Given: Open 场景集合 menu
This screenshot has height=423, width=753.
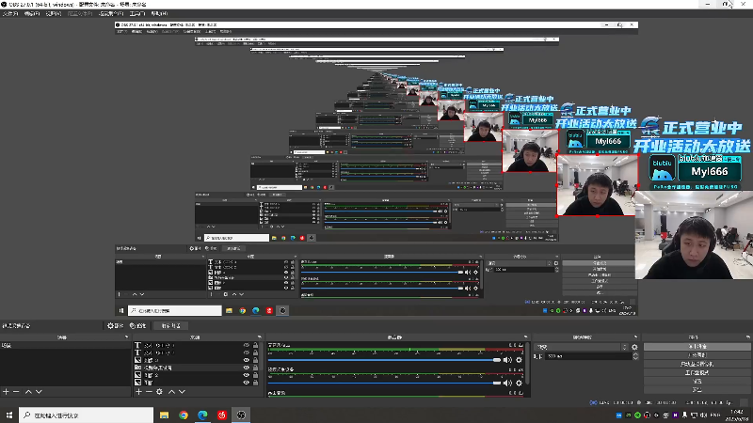Looking at the screenshot, I should click(x=111, y=13).
